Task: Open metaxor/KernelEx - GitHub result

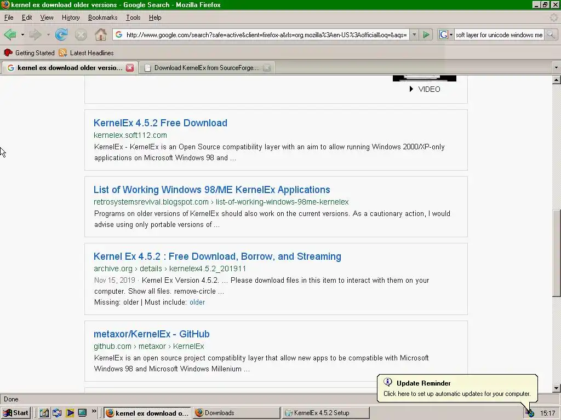Action: [x=151, y=334]
